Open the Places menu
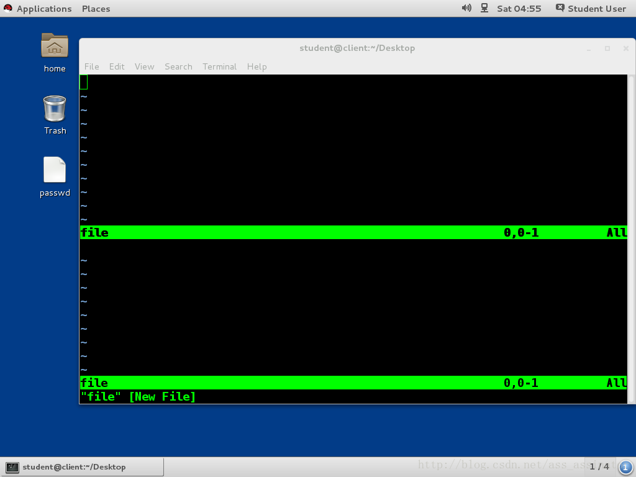 (96, 9)
